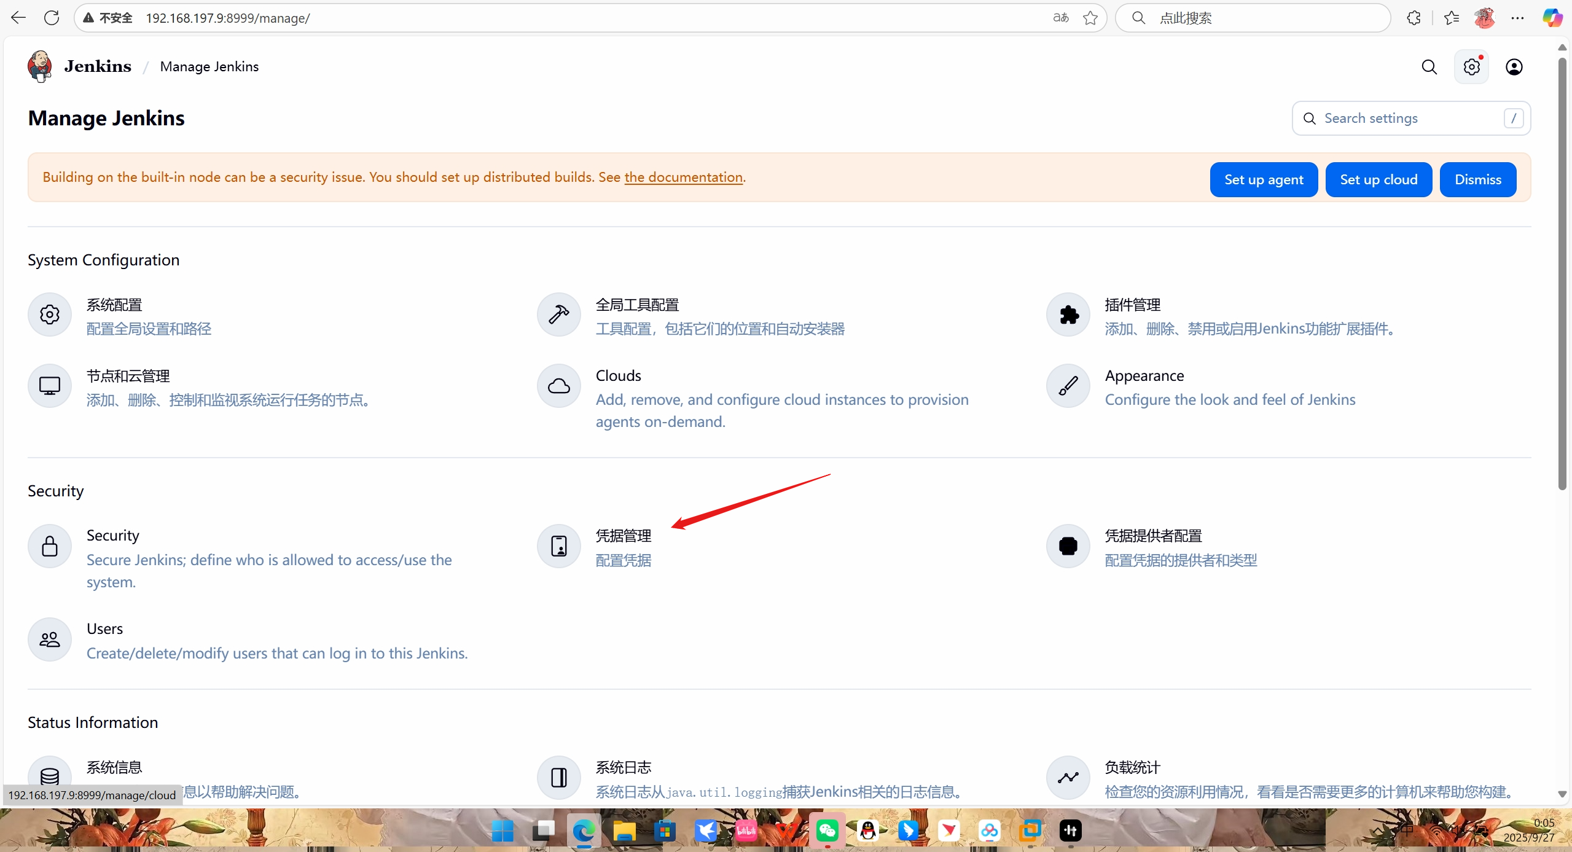
Task: Click scrollbar down arrow
Action: click(1562, 794)
